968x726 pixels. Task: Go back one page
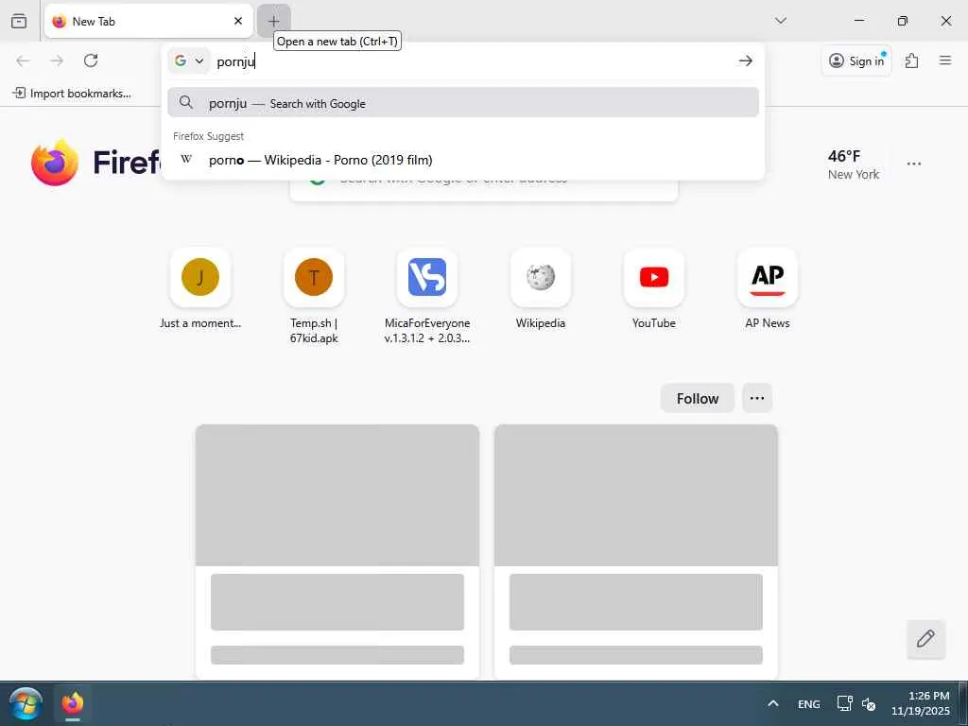click(x=23, y=60)
